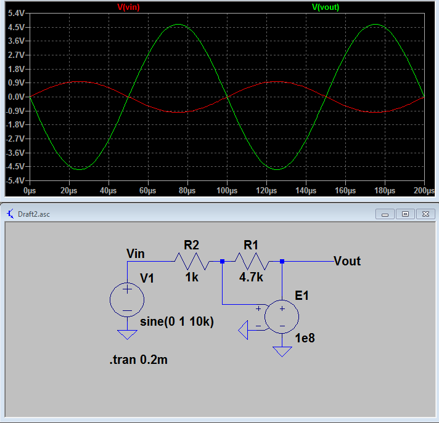Image resolution: width=439 pixels, height=423 pixels.
Task: Click the 200µs time axis label
Action: pyautogui.click(x=424, y=191)
